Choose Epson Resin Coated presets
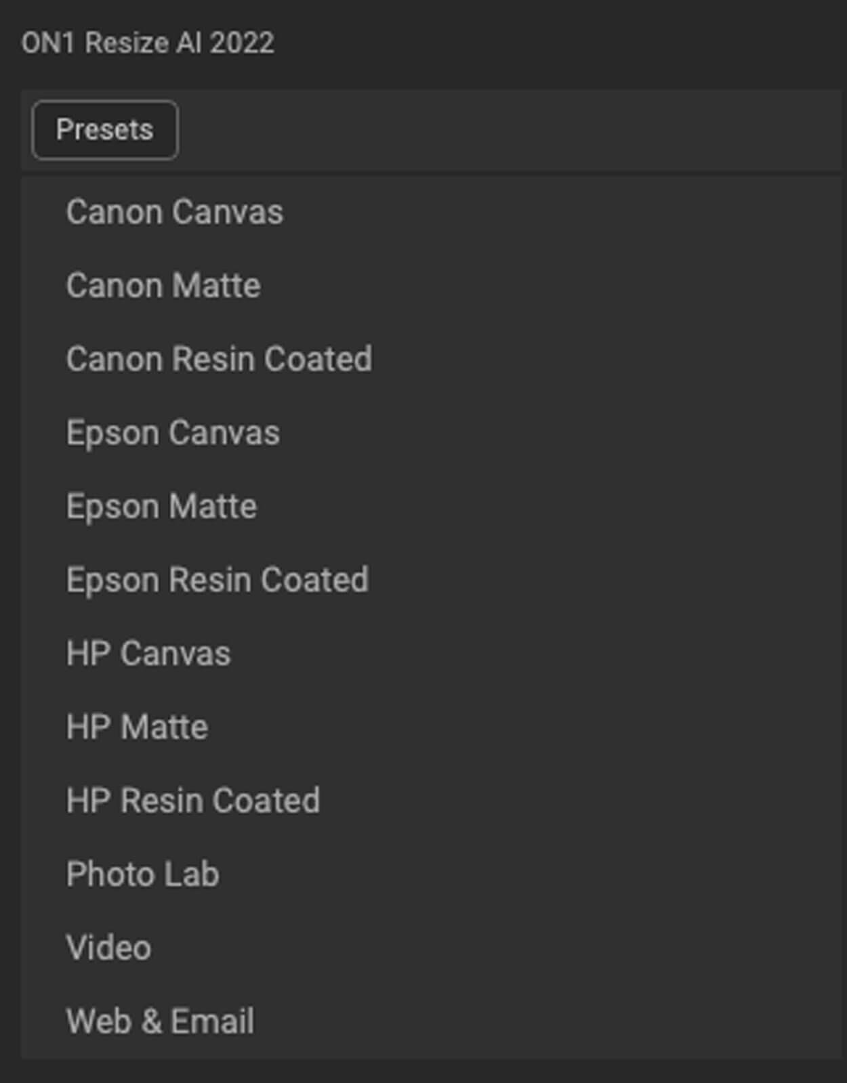 click(217, 580)
